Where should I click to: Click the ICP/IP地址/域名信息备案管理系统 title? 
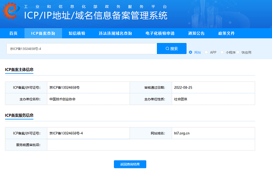[x=95, y=15]
